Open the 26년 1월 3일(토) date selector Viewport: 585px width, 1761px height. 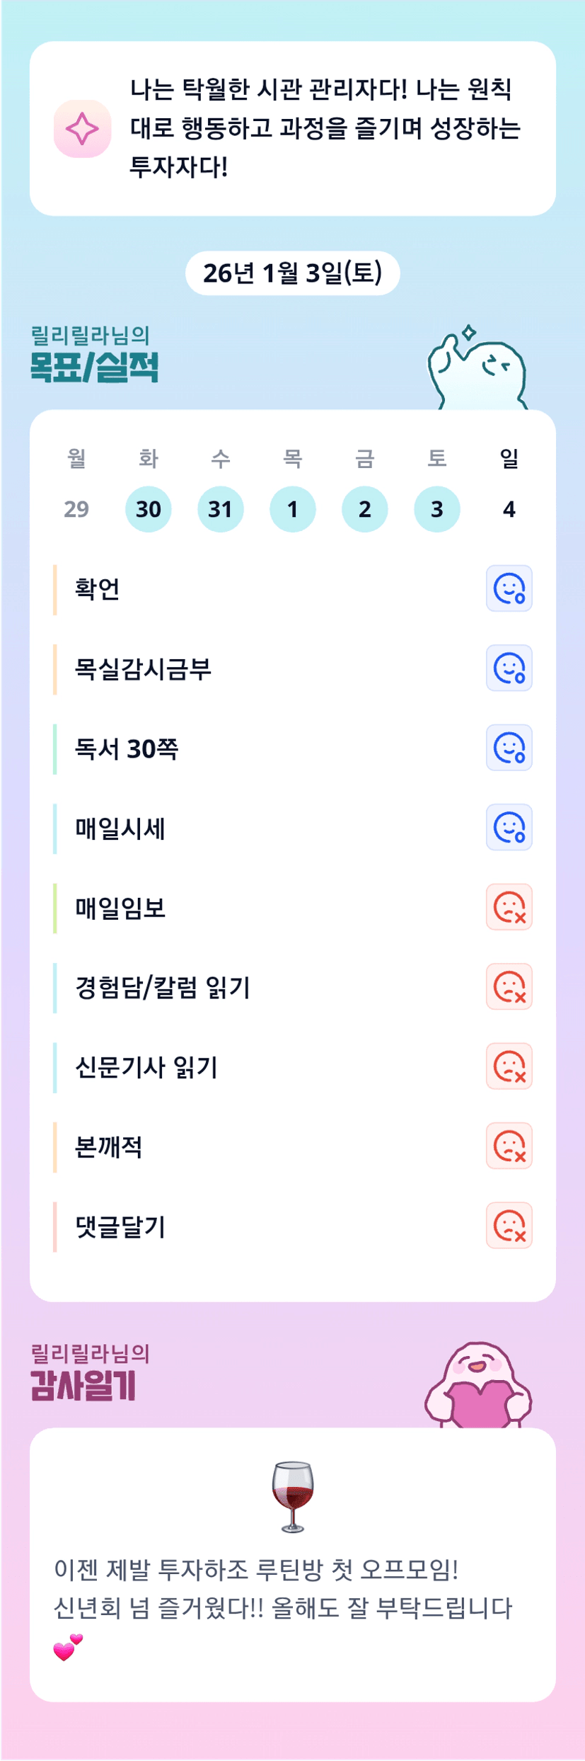click(292, 273)
